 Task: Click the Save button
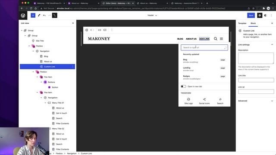[x=251, y=15]
